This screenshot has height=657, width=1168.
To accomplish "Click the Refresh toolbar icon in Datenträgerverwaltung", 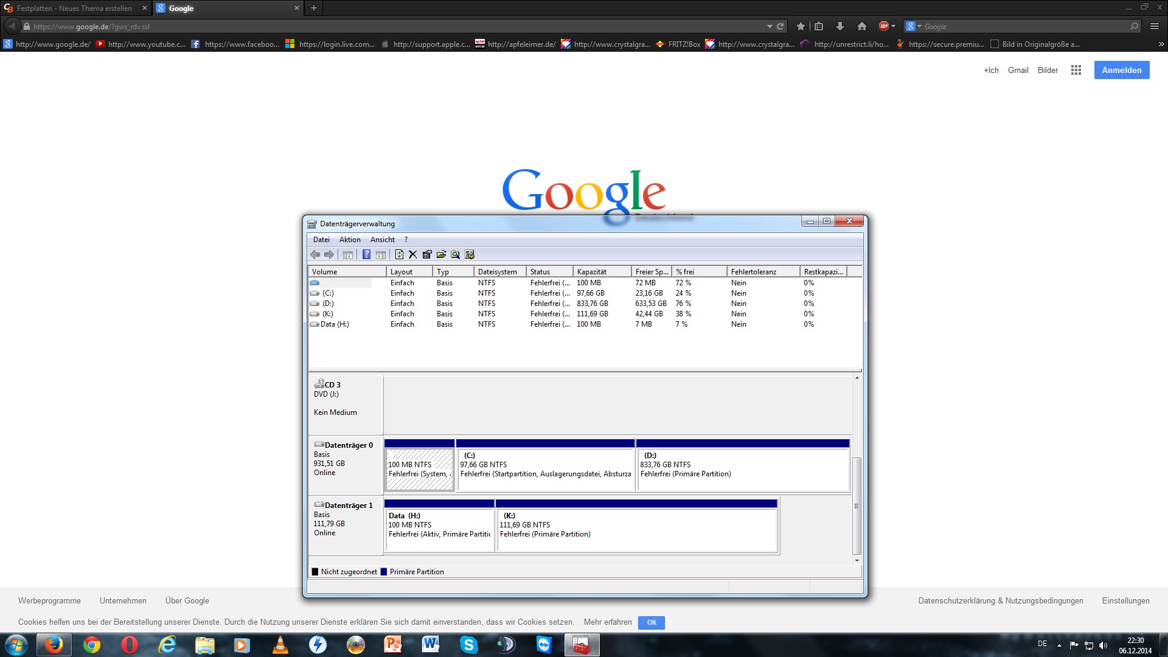I will click(399, 254).
